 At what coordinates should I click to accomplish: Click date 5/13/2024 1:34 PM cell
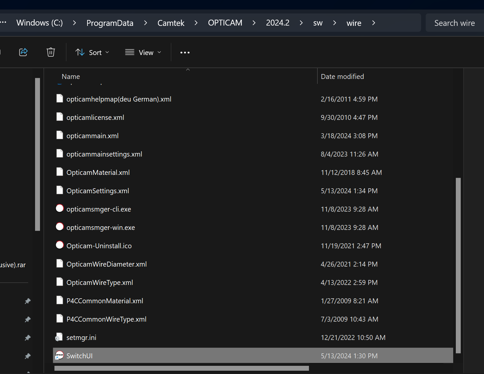point(349,191)
